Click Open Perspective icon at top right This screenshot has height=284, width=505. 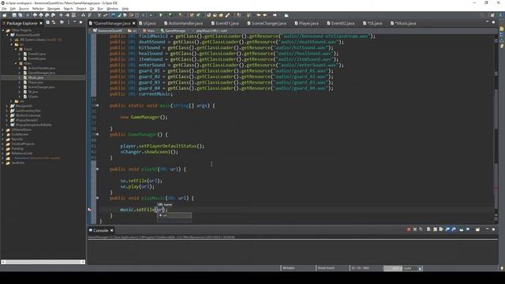[x=492, y=15]
